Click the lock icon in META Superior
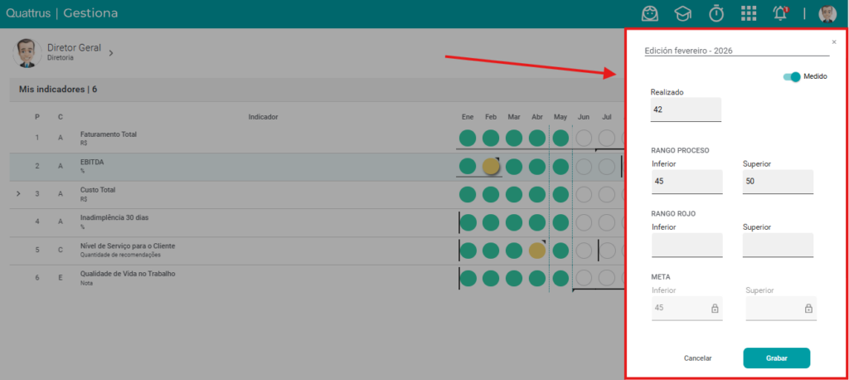This screenshot has width=849, height=380. coord(808,309)
